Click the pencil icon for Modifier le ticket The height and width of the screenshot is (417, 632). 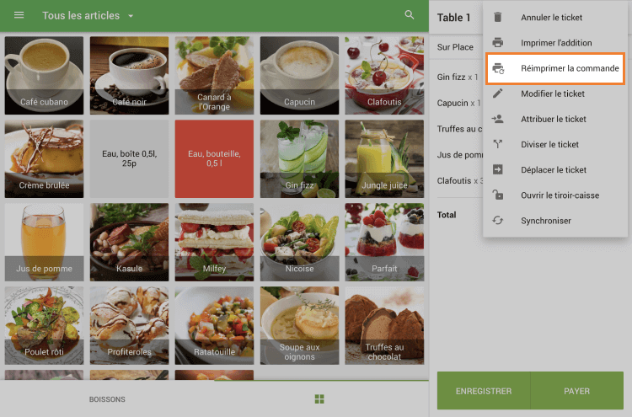pos(498,94)
